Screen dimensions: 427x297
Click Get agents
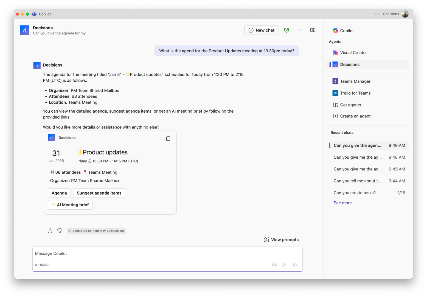tap(367, 105)
